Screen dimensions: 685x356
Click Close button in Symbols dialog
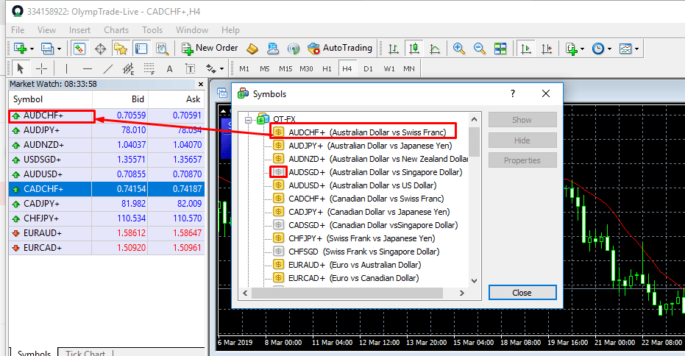pyautogui.click(x=522, y=293)
